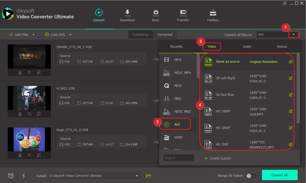This screenshot has width=306, height=183.
Task: Open the Toolbox section
Action: point(212,15)
